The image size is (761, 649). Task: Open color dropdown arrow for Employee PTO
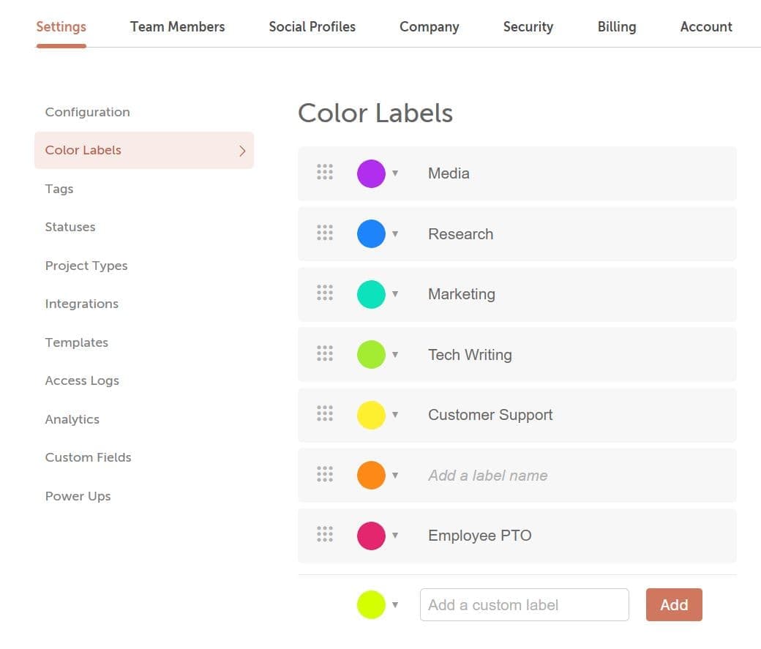pos(395,536)
